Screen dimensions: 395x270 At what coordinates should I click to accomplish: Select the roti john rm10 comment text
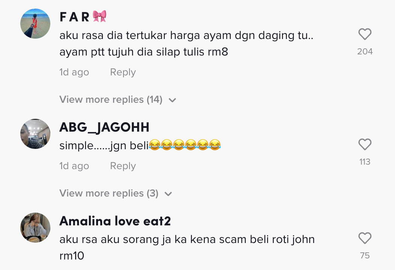click(x=187, y=247)
